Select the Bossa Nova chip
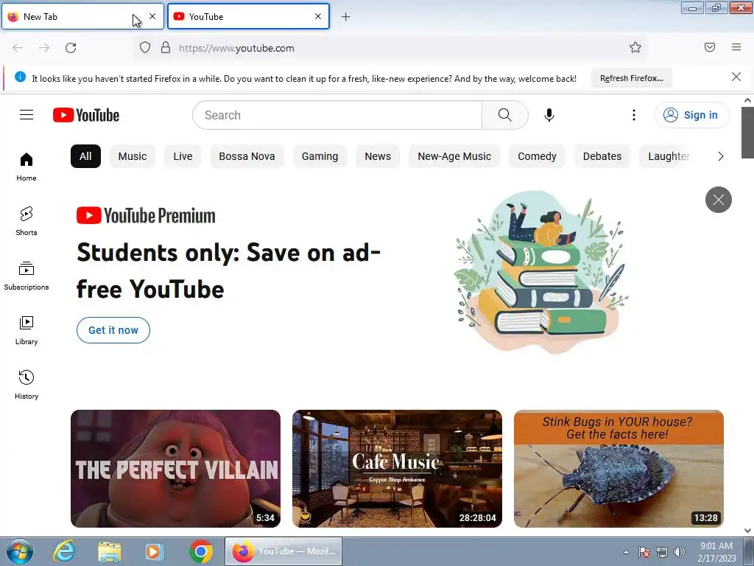The height and width of the screenshot is (566, 754). 247,156
